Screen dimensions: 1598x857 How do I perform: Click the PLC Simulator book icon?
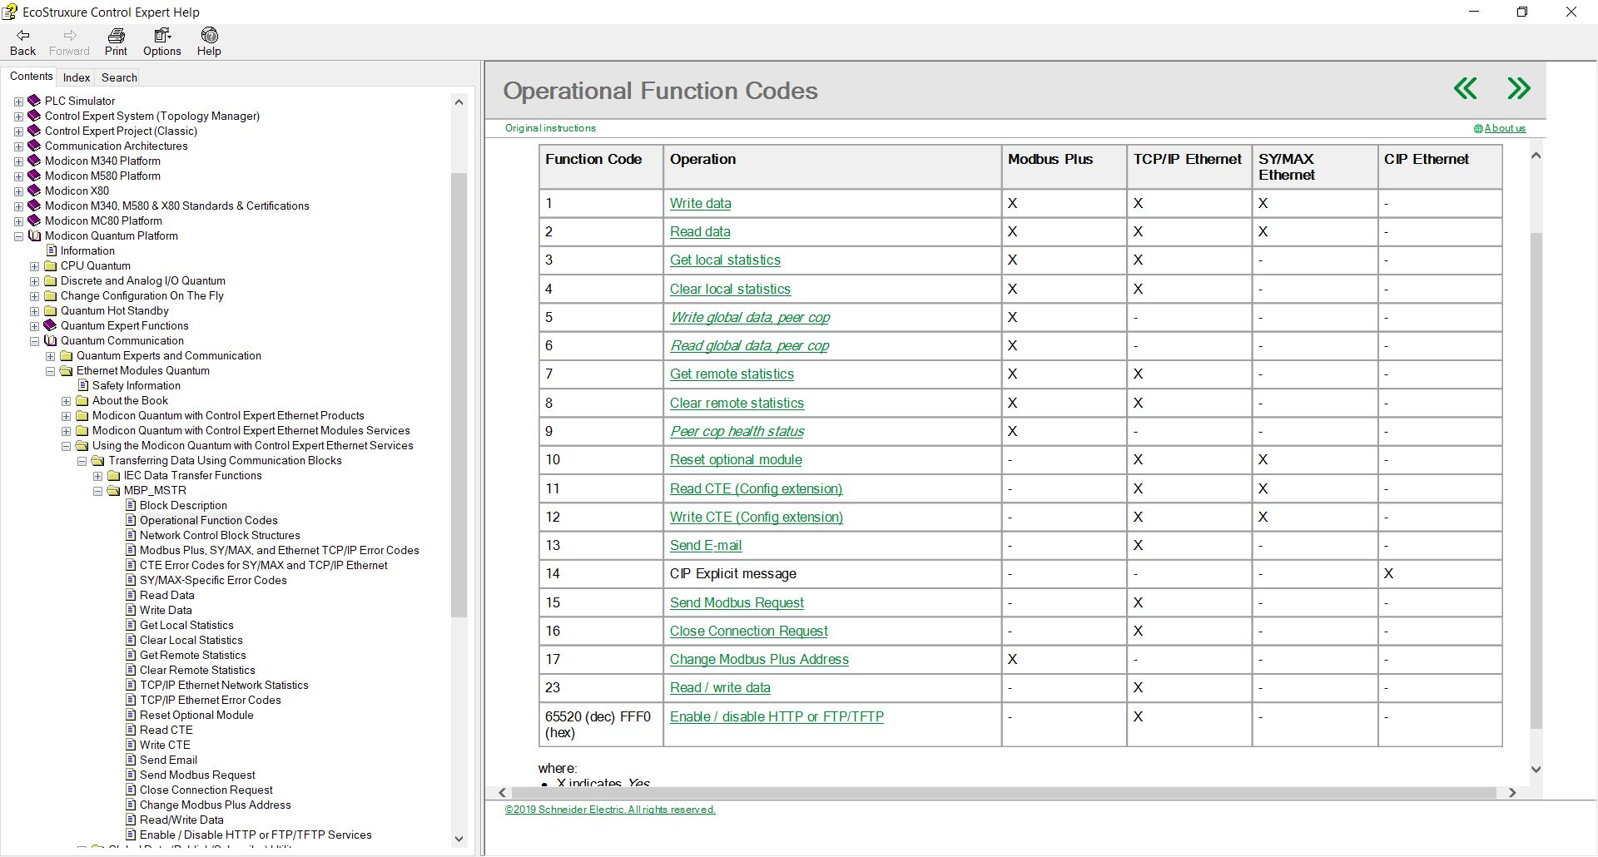point(34,101)
